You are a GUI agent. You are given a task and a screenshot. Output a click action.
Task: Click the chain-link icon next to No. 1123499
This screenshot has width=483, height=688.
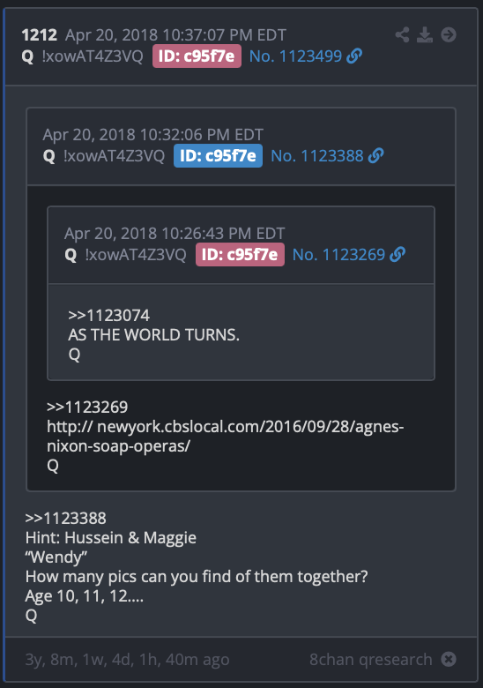click(354, 56)
